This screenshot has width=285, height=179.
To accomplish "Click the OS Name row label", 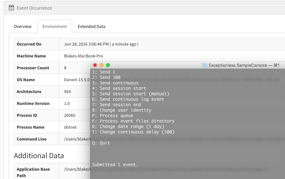I will [26, 80].
